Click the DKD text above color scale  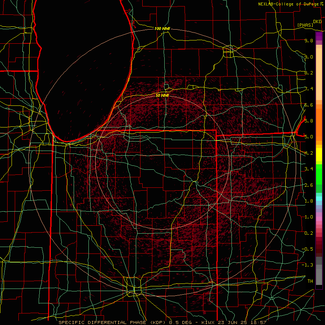click(x=317, y=22)
